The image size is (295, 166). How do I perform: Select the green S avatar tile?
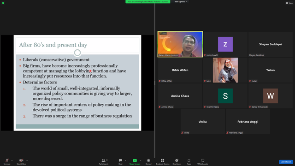click(225, 96)
